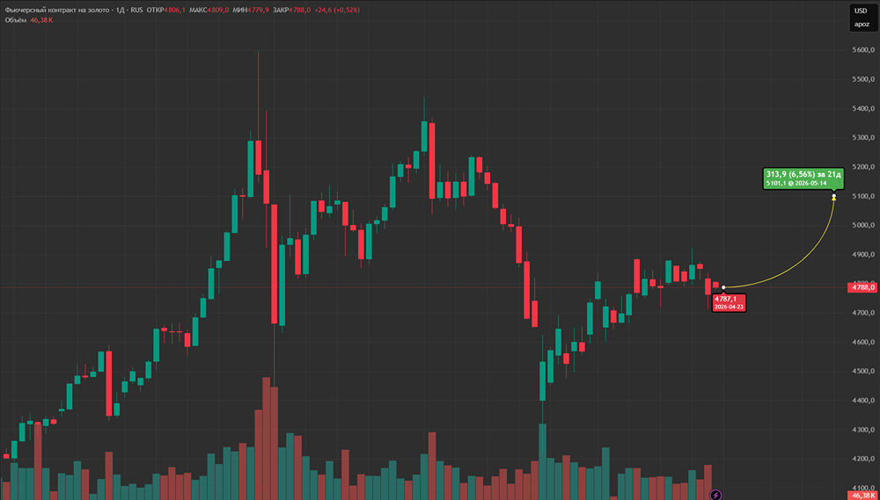Click the 4300,0 price axis label
This screenshot has height=500, width=880.
pos(863,430)
